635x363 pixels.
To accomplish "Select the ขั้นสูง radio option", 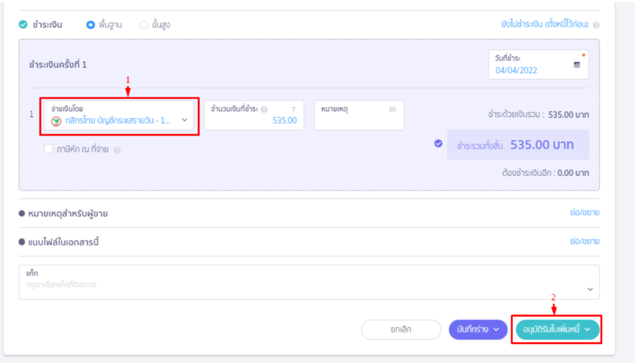I will pyautogui.click(x=143, y=25).
